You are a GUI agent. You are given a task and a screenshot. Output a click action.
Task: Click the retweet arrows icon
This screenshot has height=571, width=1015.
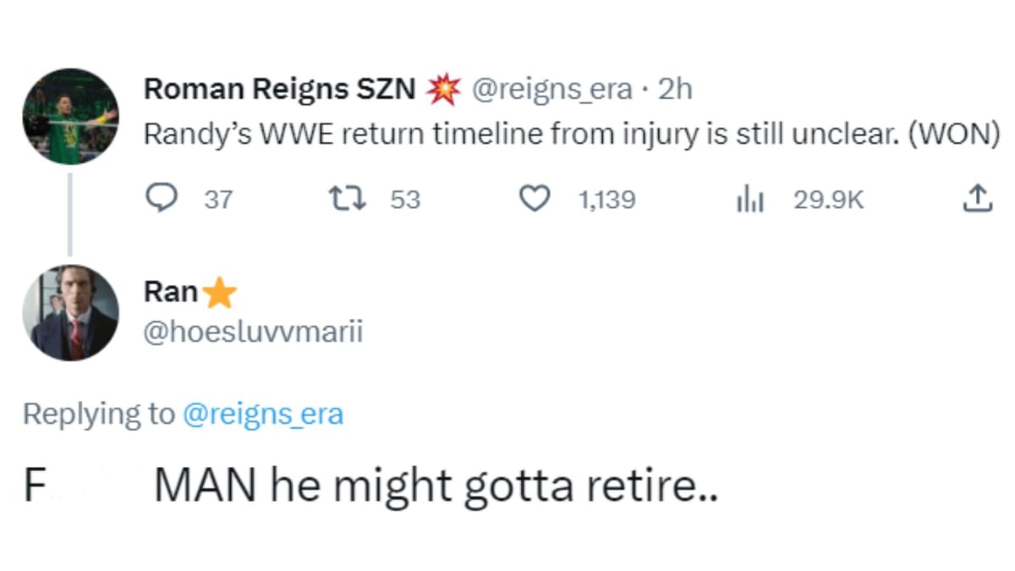(x=344, y=199)
